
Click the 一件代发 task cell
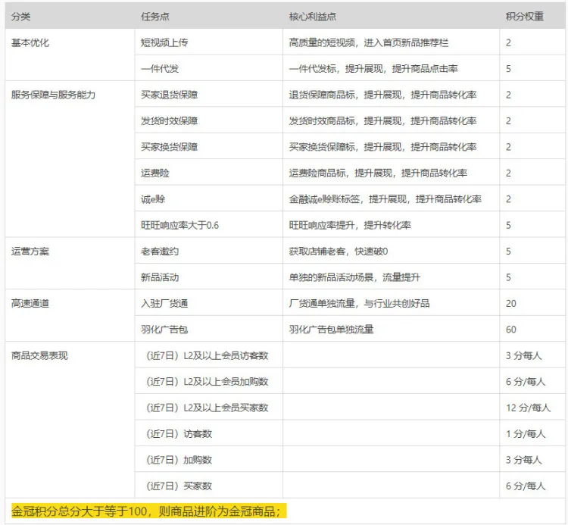(x=209, y=68)
